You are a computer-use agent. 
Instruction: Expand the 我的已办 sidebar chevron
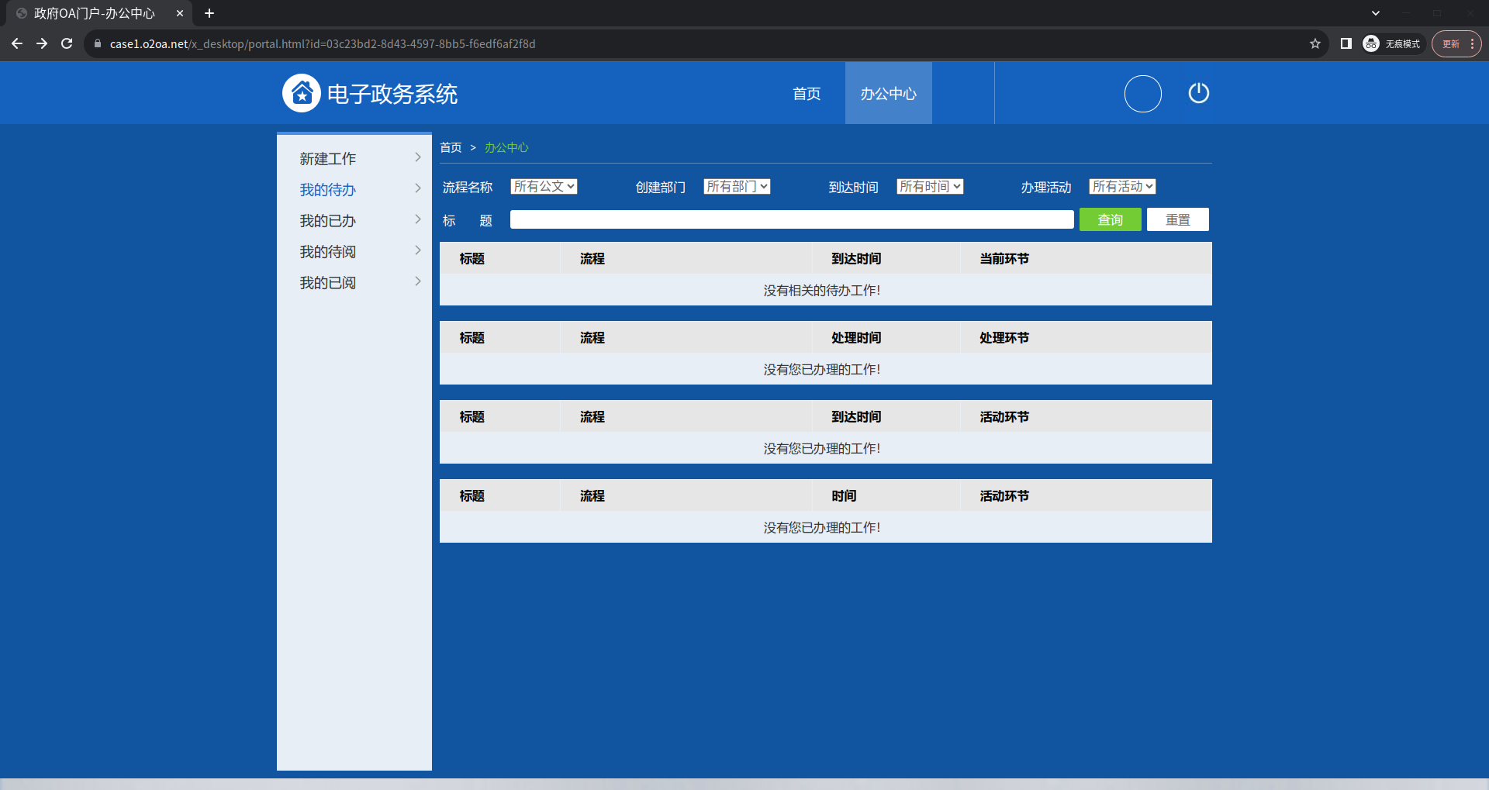pyautogui.click(x=417, y=220)
